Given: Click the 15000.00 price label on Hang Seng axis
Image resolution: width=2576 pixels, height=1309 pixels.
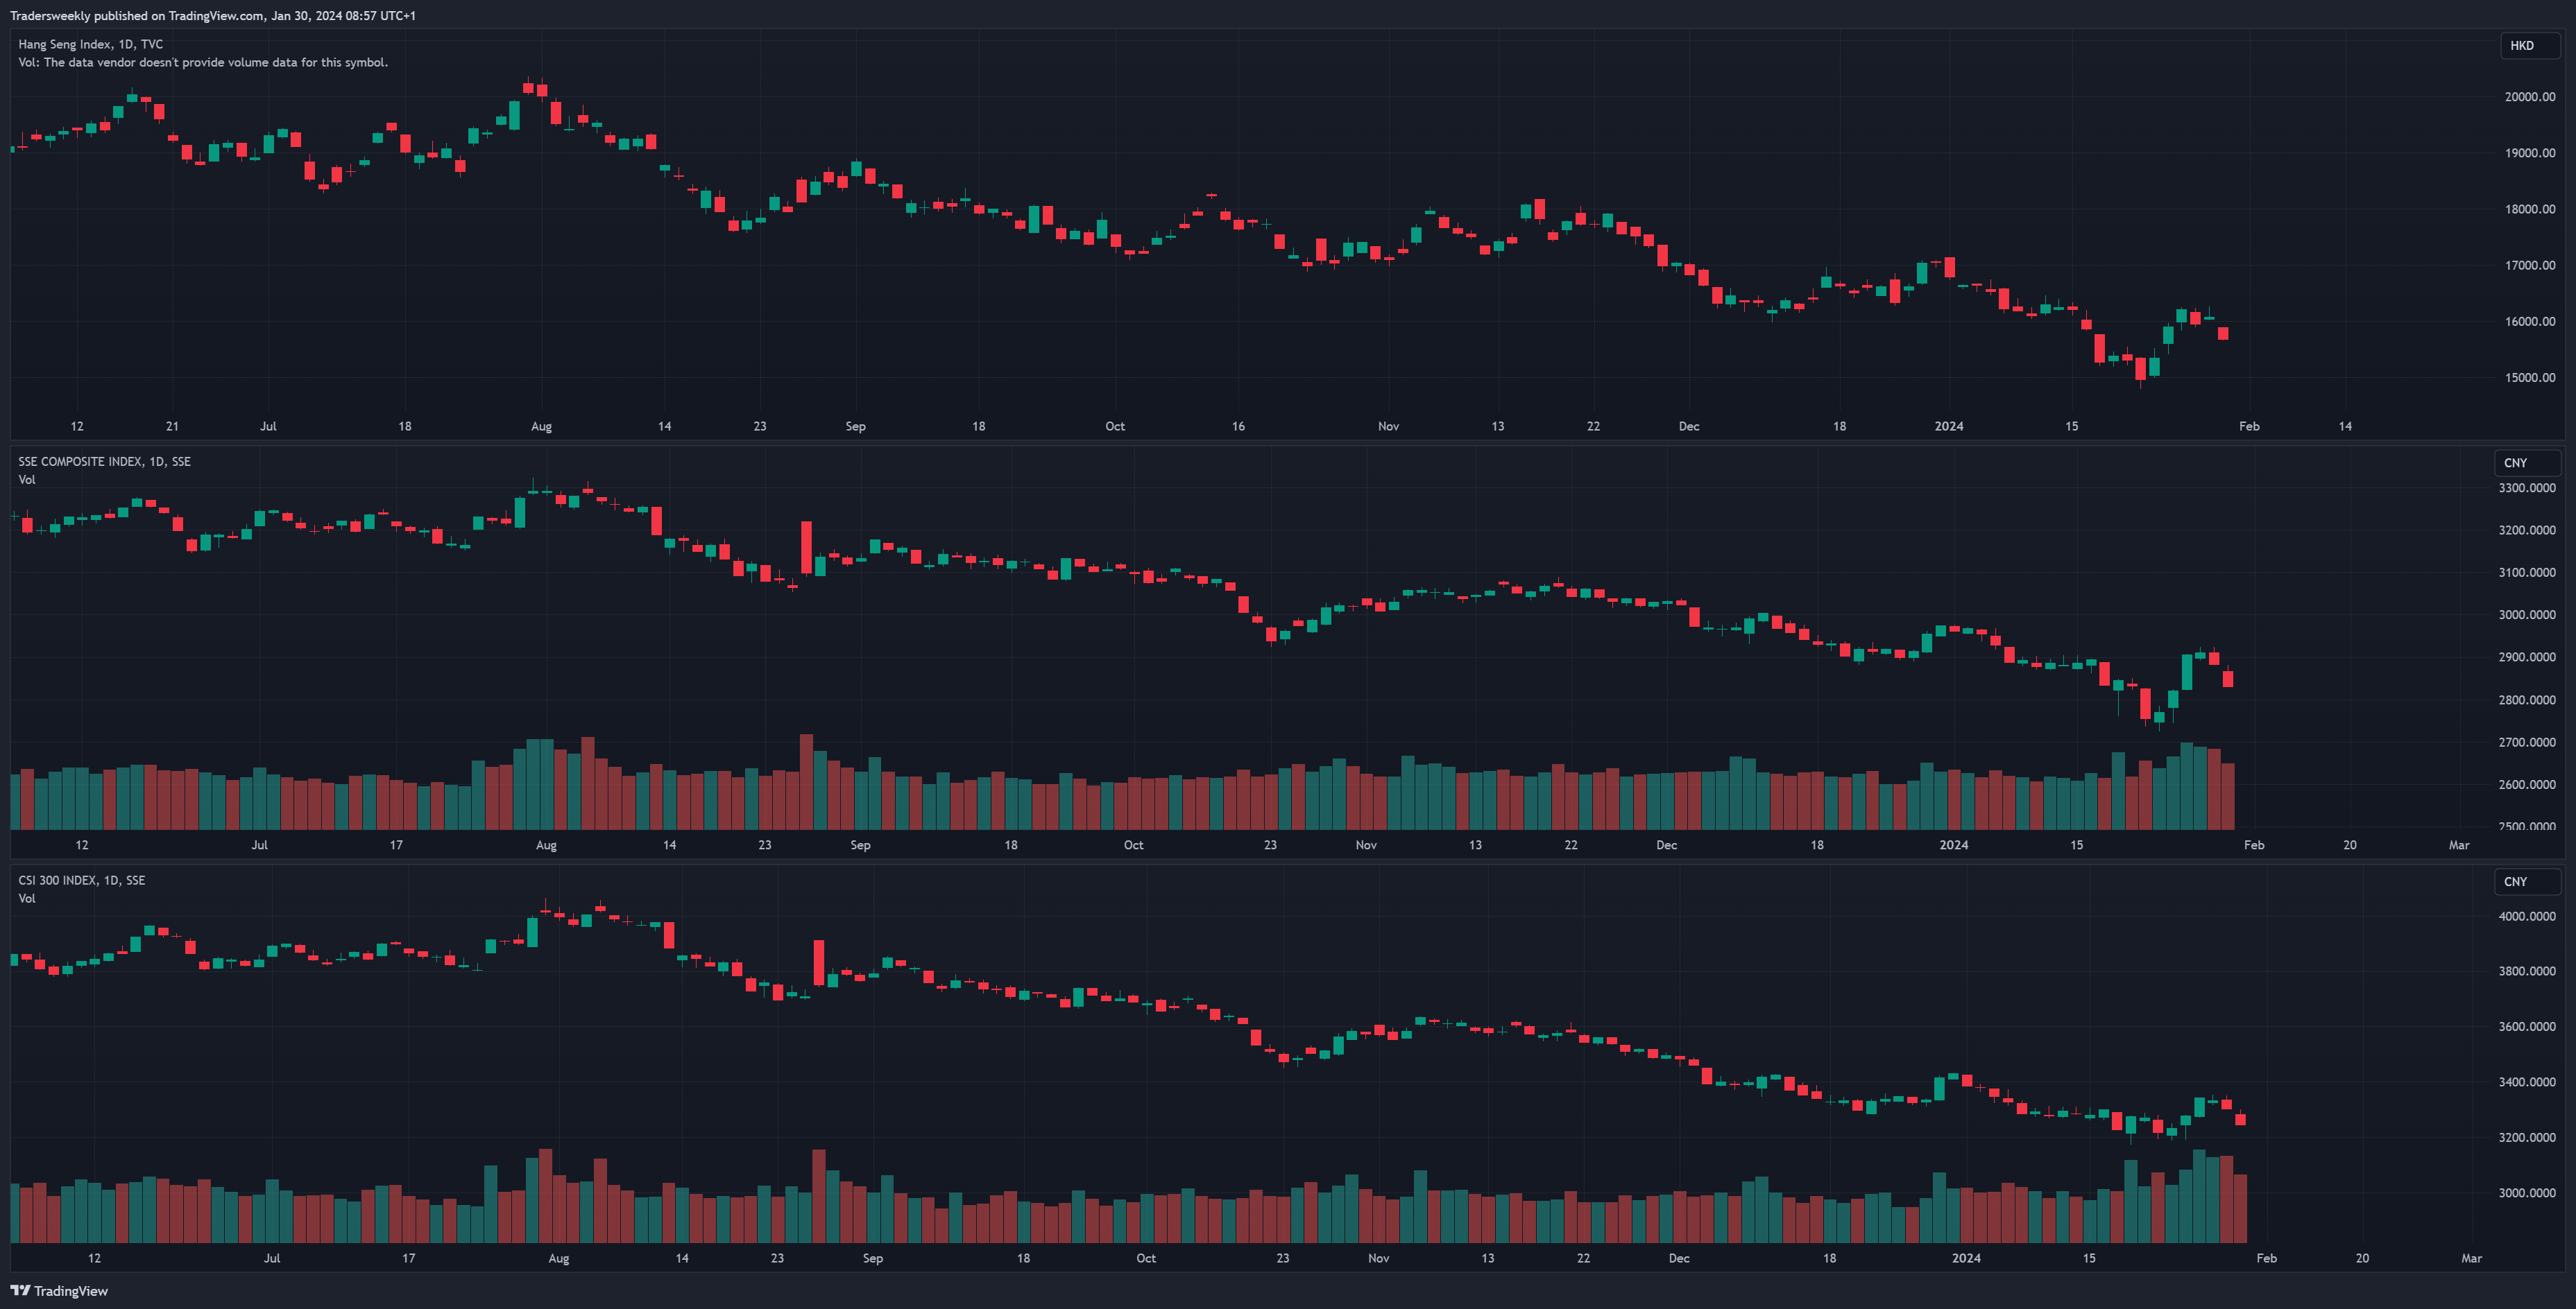Looking at the screenshot, I should pyautogui.click(x=2530, y=378).
